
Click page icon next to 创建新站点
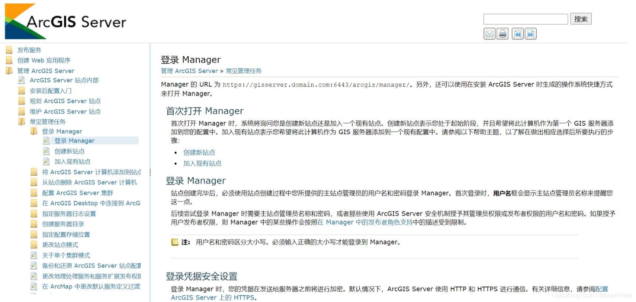tap(47, 151)
